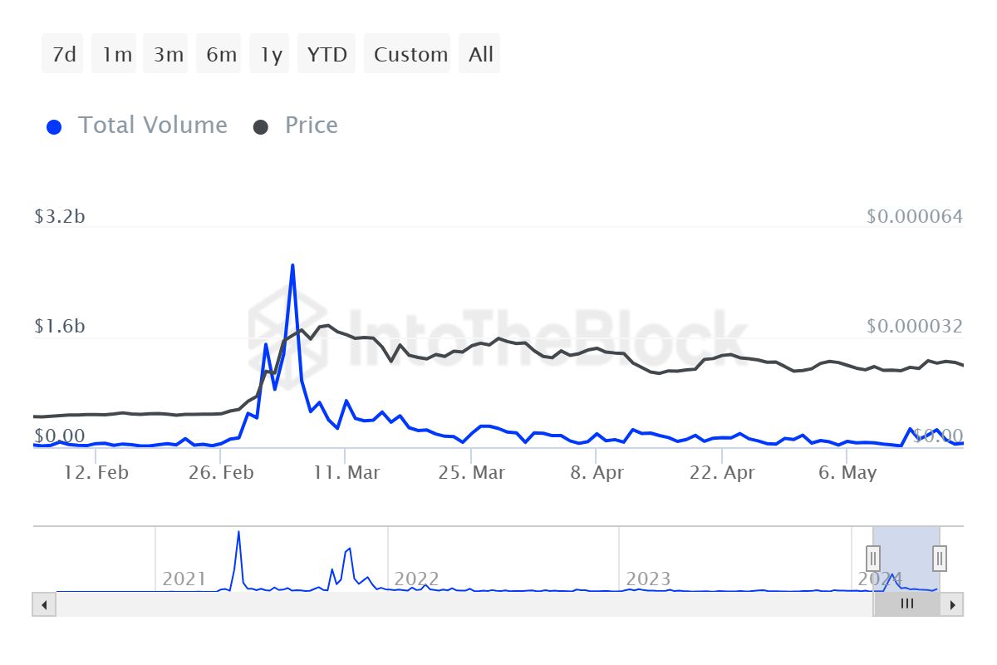This screenshot has width=997, height=665.
Task: Click the highest blue volume peak
Action: click(292, 266)
